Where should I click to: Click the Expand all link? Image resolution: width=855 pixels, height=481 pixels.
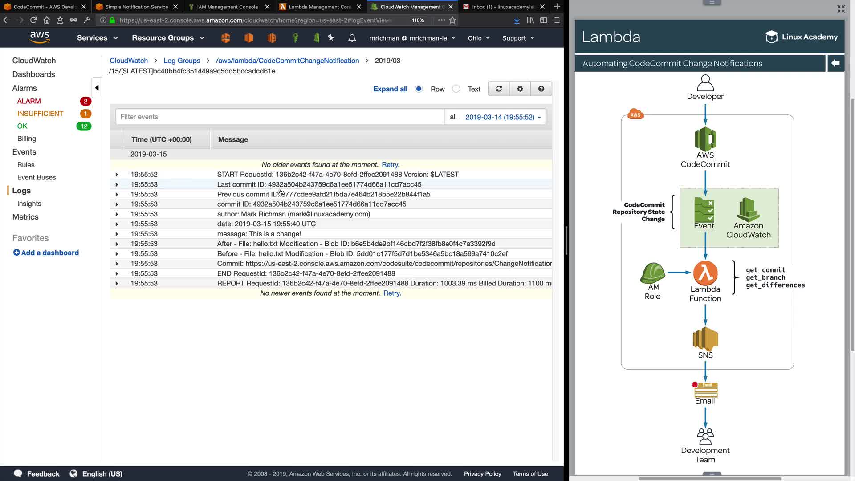[x=390, y=89]
